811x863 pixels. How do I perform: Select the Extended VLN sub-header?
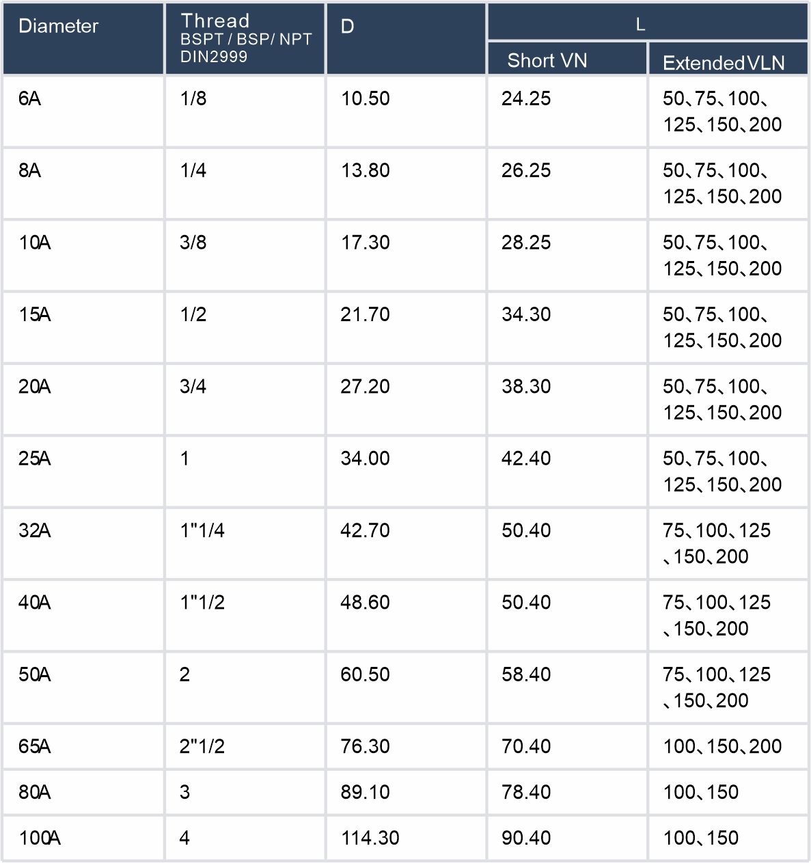point(724,63)
